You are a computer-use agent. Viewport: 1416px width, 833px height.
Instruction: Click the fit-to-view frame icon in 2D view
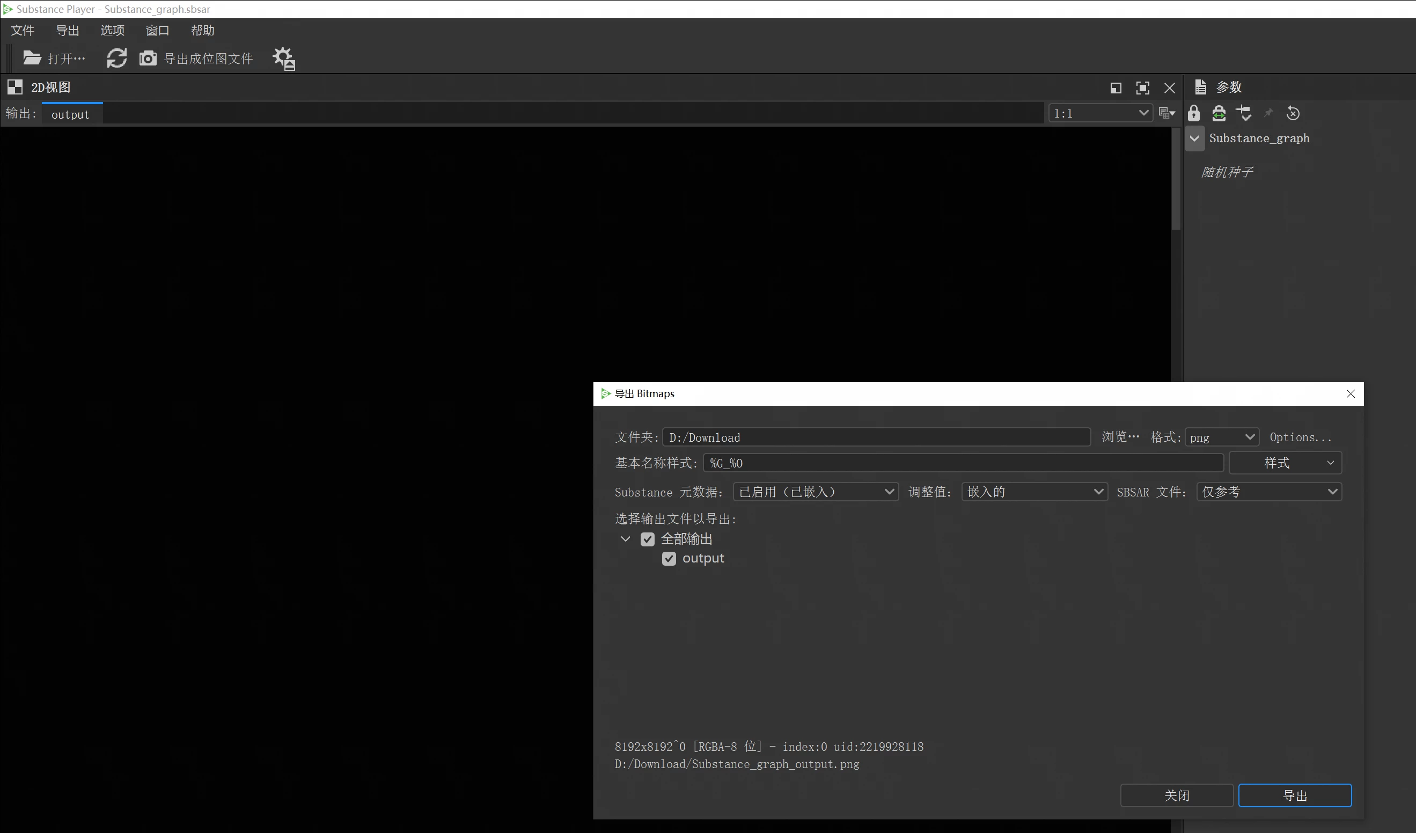[1142, 87]
